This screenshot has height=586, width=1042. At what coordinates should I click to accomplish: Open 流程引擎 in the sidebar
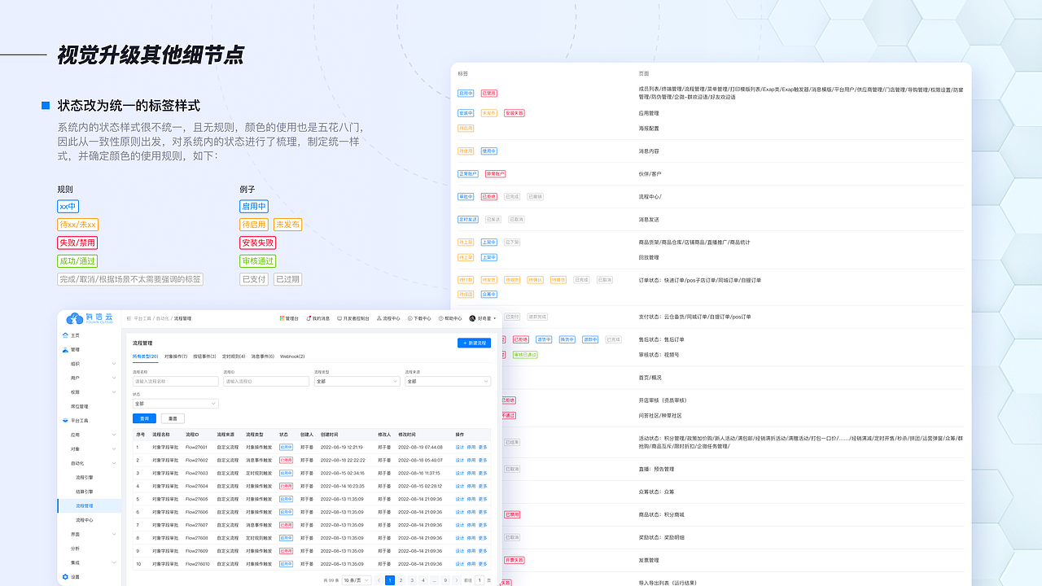pyautogui.click(x=84, y=478)
